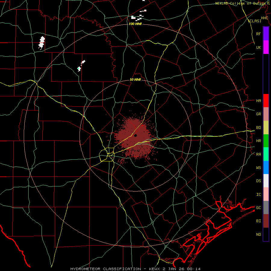This screenshot has width=271, height=271.
Task: Click the IC legend label
Action: pos(259,195)
